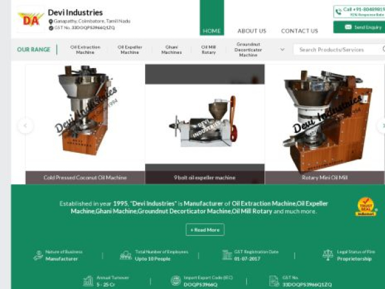Select Oil Expeller Machine category
The height and width of the screenshot is (289, 385).
[130, 49]
